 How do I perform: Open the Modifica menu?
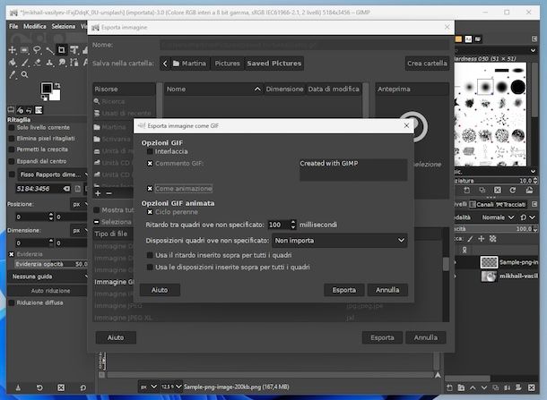tap(35, 27)
